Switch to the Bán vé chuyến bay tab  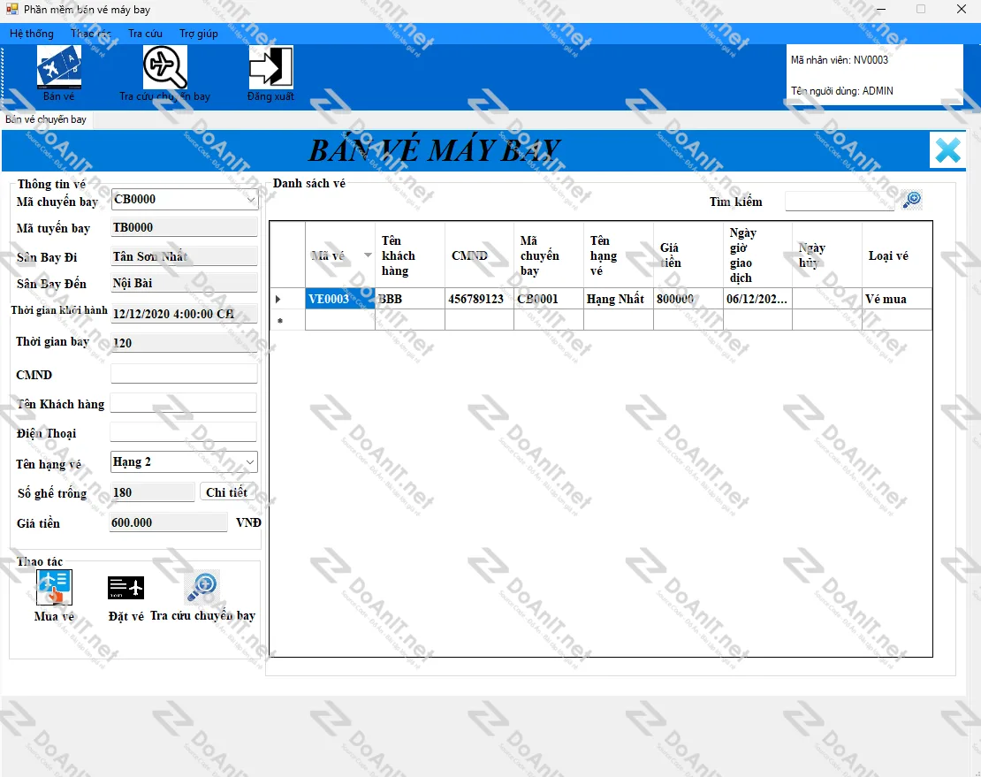point(46,118)
